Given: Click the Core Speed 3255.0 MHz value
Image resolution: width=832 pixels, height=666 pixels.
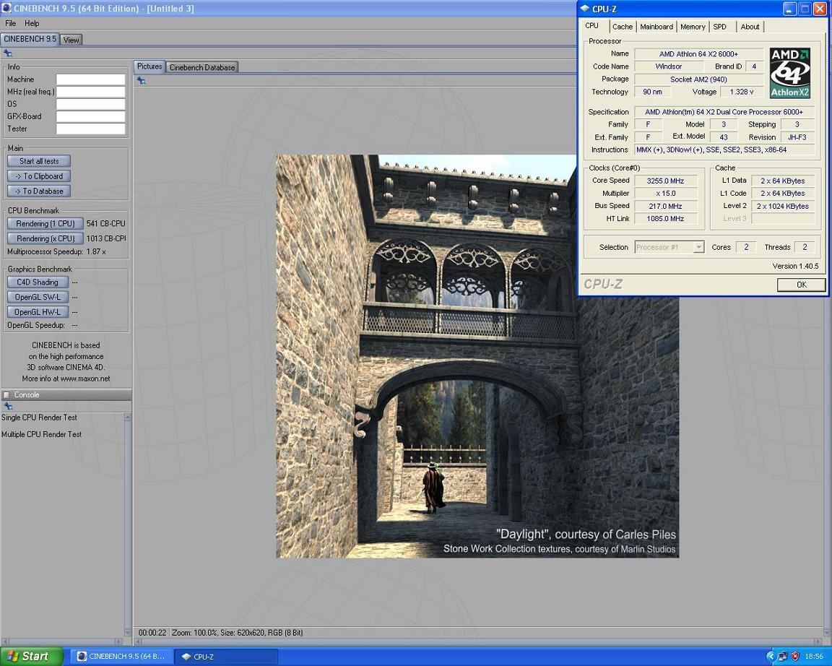Looking at the screenshot, I should click(665, 181).
